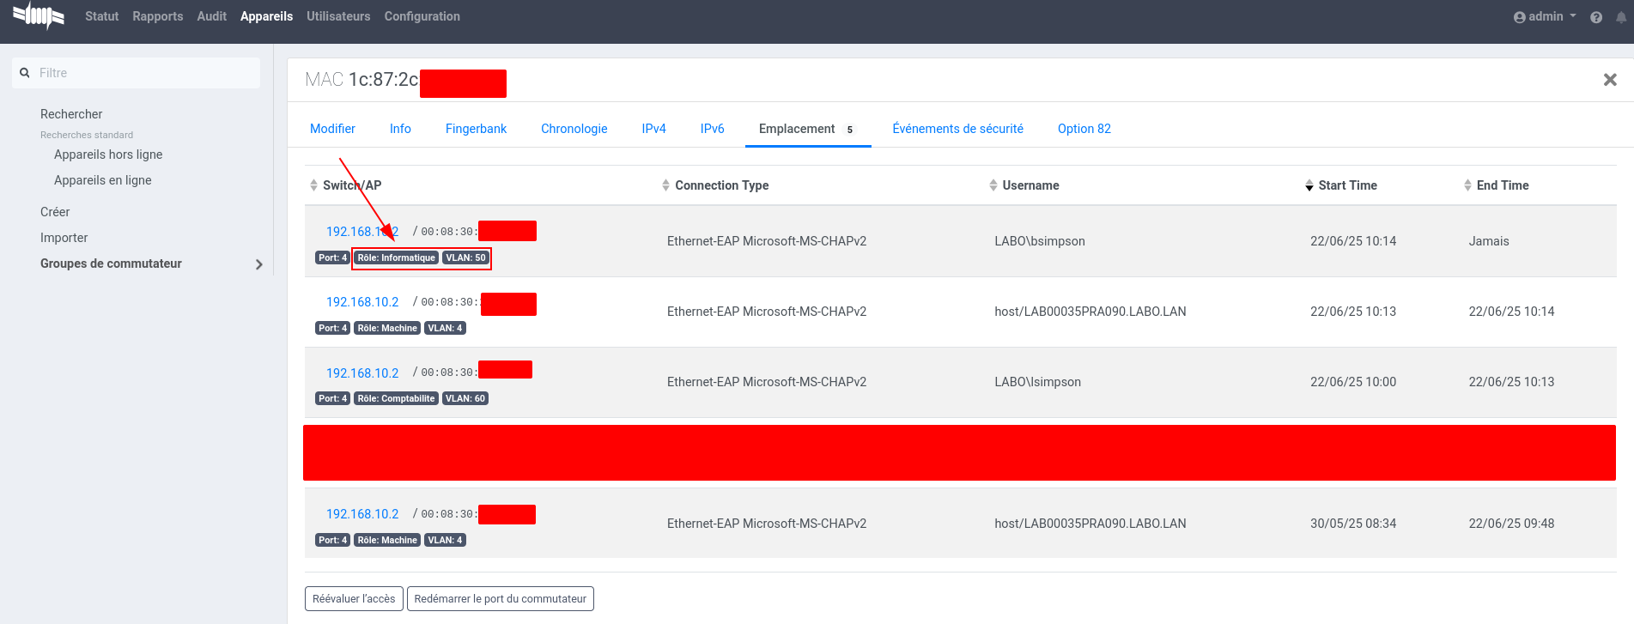Click the Rôle: Comptabilite badge

(397, 398)
